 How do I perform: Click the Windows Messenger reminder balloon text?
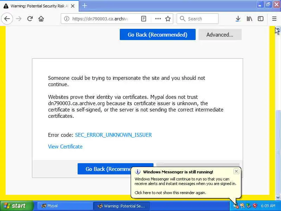pos(170,193)
